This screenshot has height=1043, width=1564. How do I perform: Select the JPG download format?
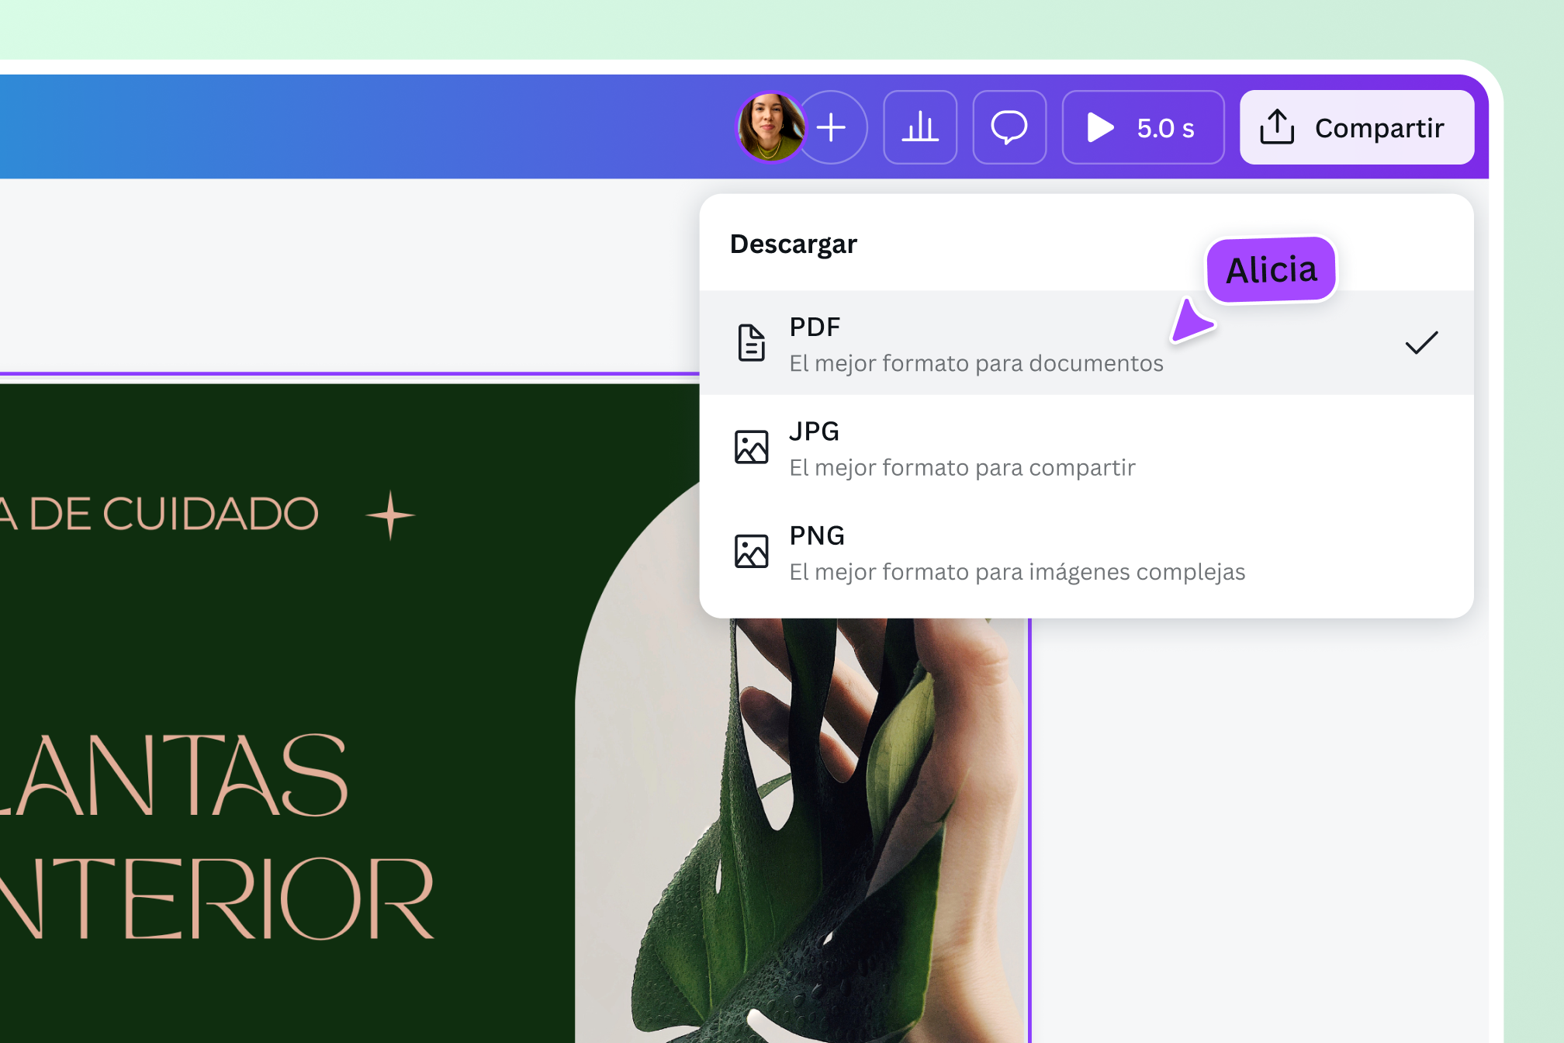(x=1086, y=448)
